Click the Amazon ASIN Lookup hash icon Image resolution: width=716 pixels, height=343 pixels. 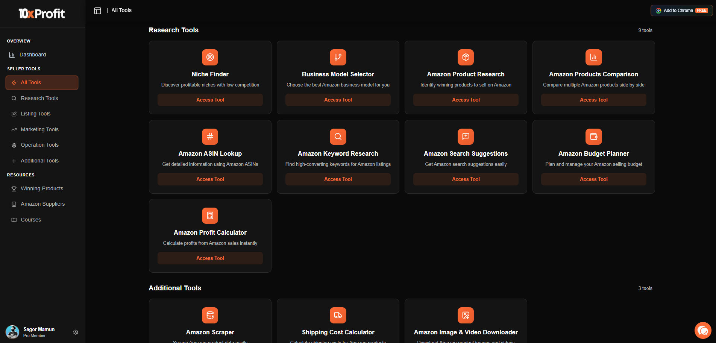(x=210, y=137)
